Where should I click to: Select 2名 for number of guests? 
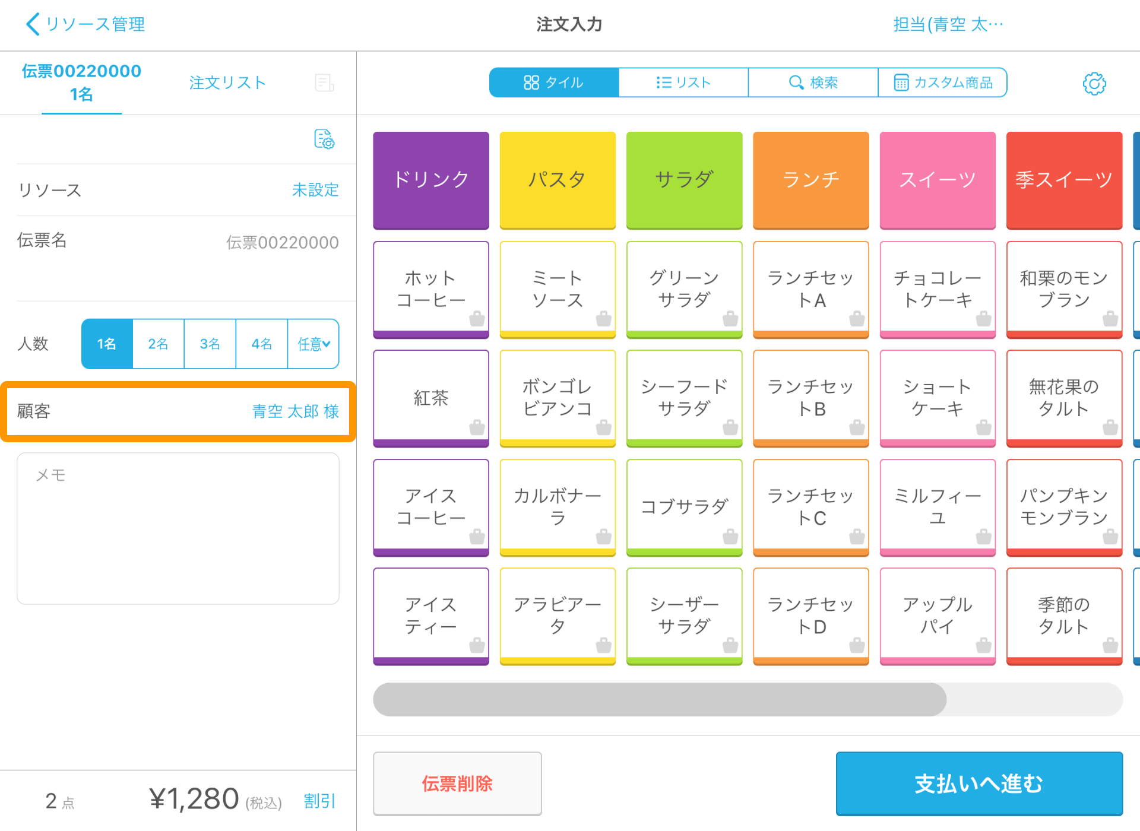coord(159,344)
